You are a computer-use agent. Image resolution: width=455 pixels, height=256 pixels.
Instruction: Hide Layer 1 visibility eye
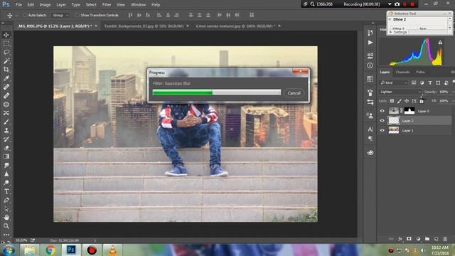pos(382,131)
